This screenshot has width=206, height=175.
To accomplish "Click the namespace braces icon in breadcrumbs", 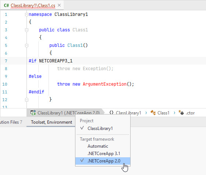I will (111, 113).
